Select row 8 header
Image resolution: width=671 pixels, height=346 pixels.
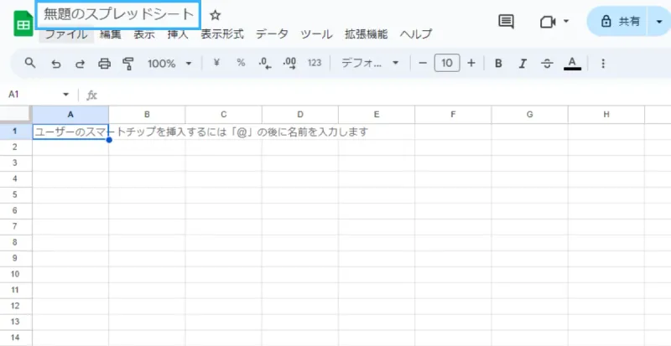(x=16, y=242)
